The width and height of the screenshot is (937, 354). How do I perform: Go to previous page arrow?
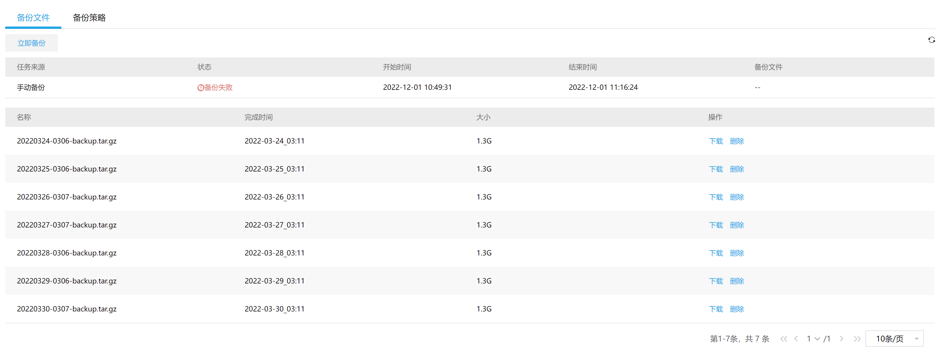tap(796, 339)
